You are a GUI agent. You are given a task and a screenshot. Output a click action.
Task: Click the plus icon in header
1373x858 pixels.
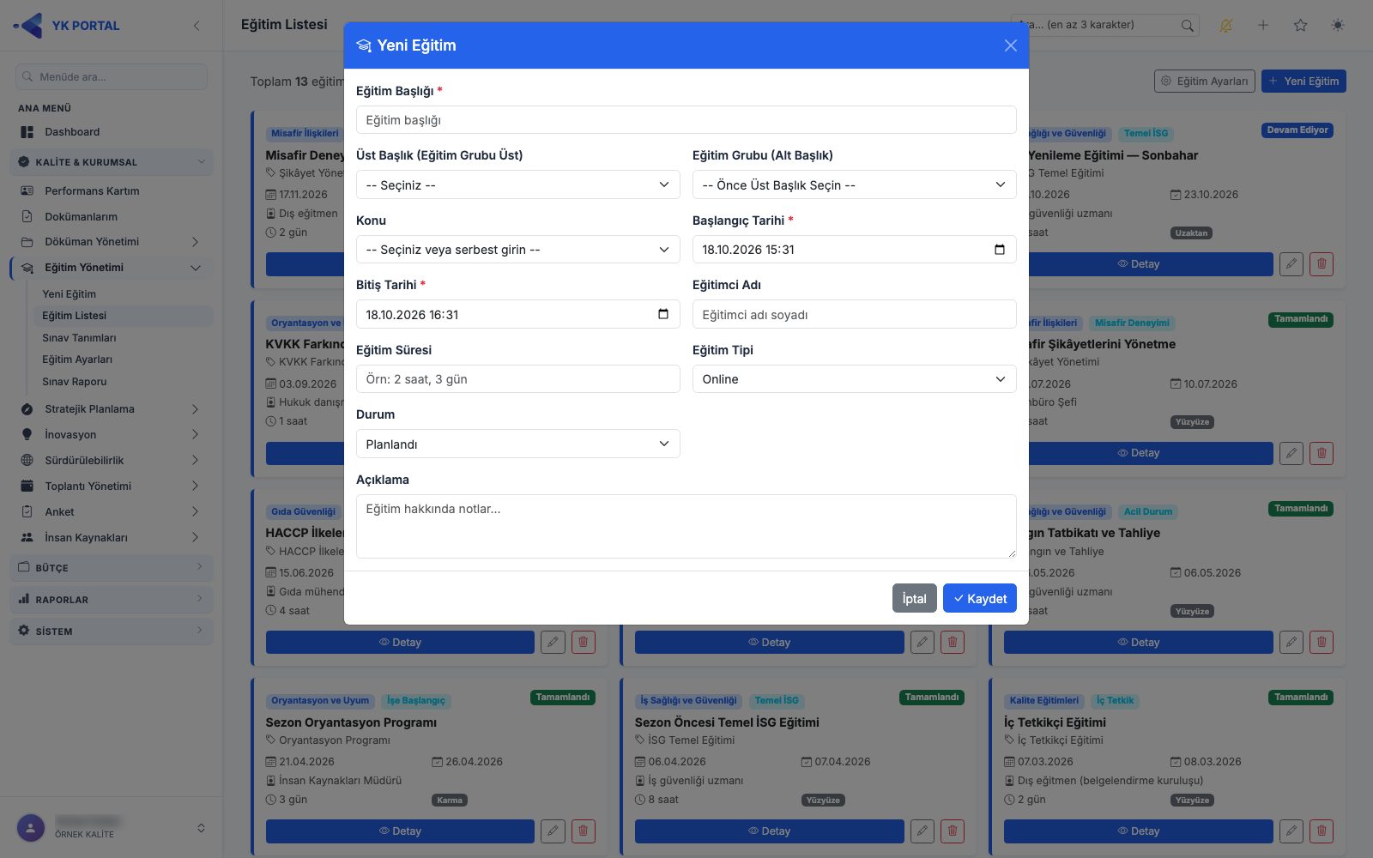click(1263, 25)
